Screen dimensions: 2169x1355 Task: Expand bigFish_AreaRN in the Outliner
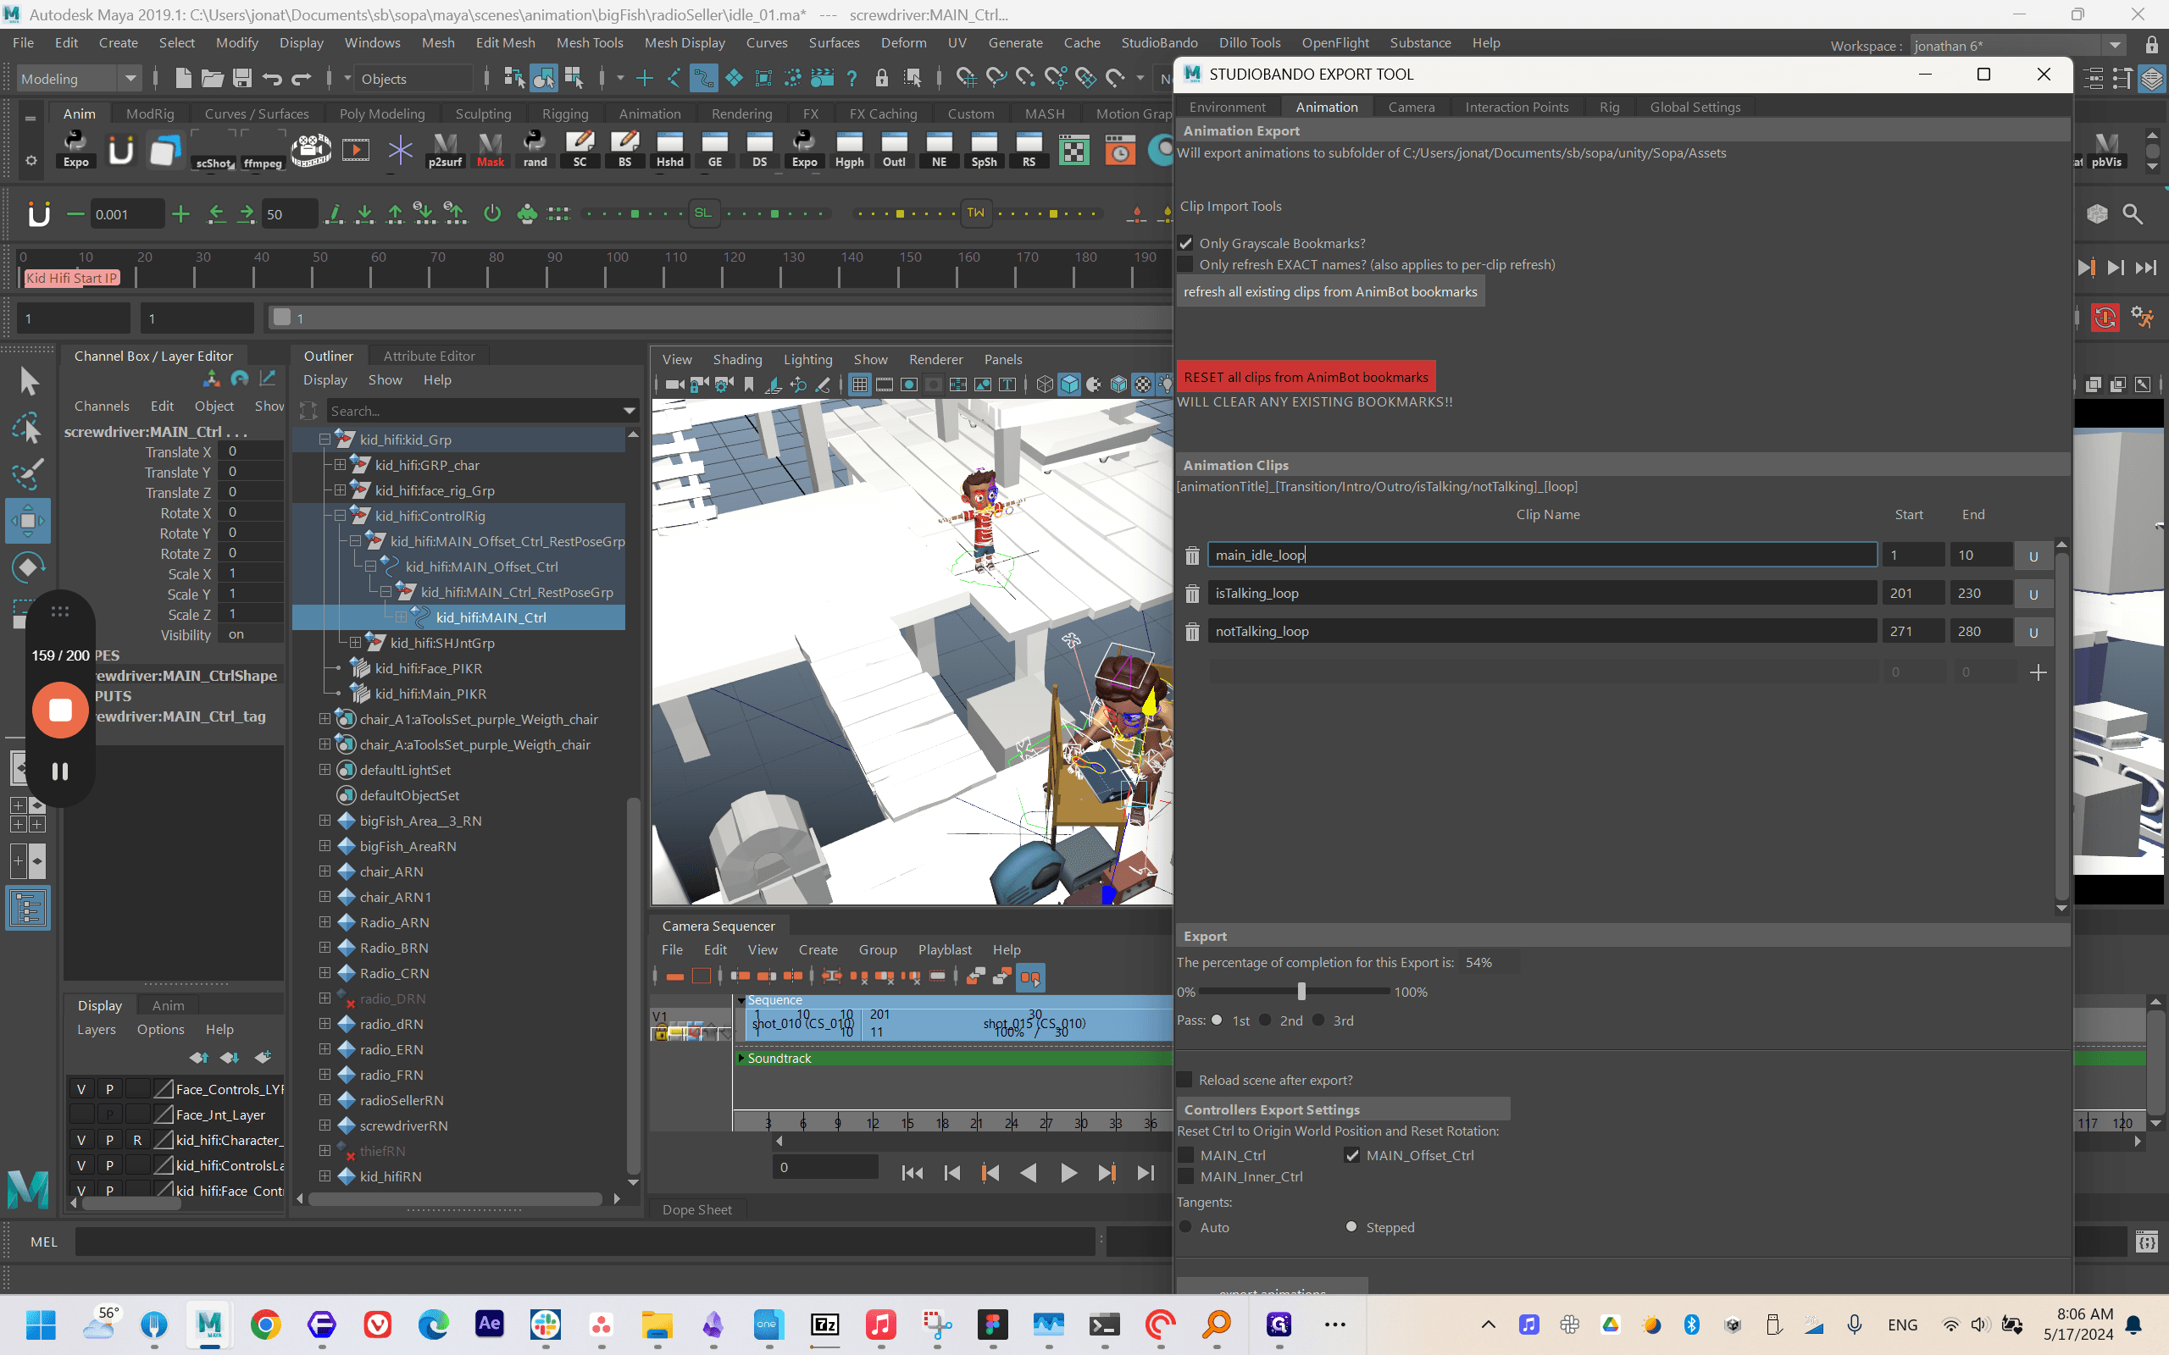(325, 846)
